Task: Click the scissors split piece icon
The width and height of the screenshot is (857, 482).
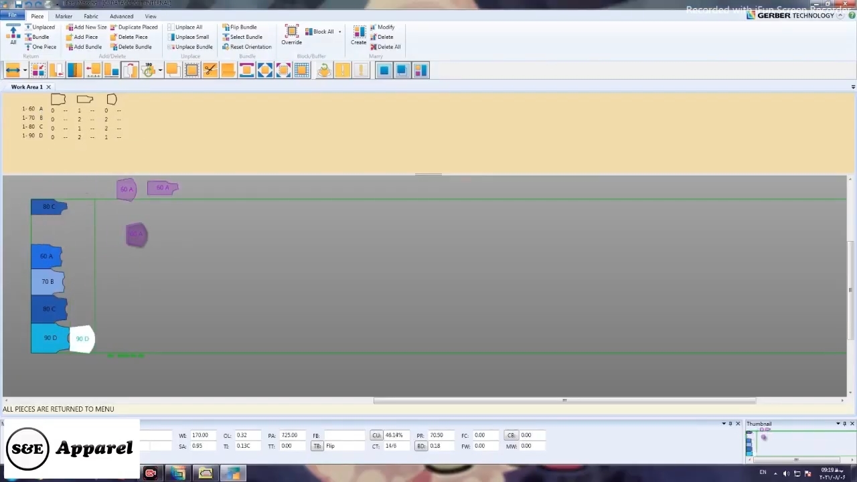Action: pos(210,70)
